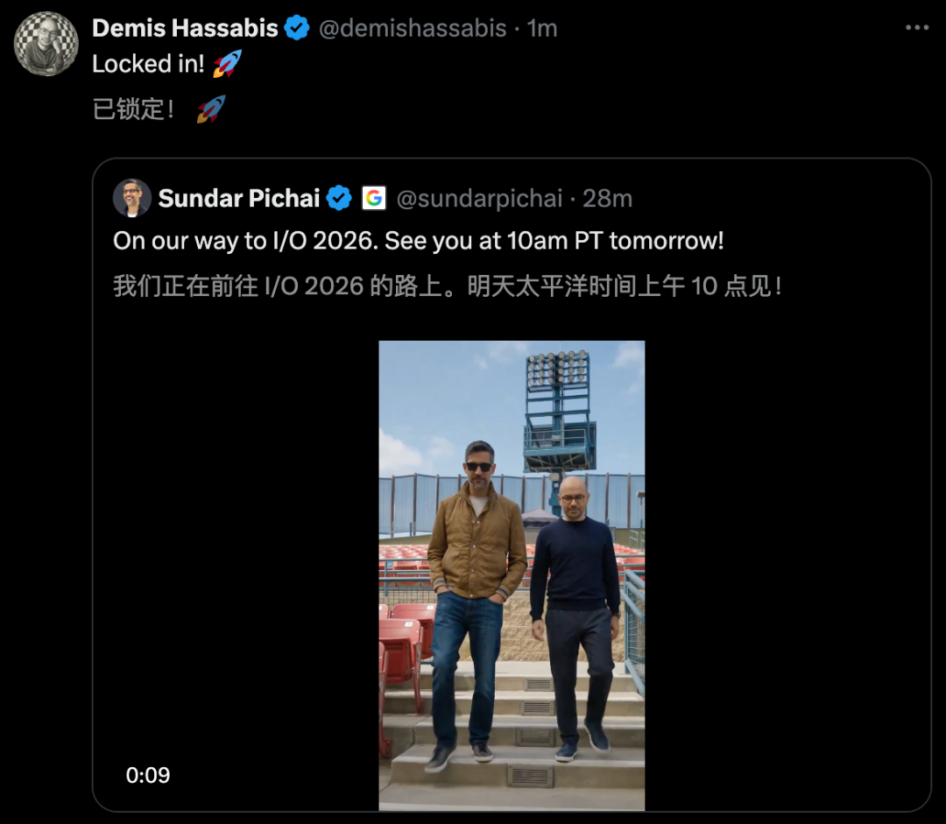The image size is (946, 824).
Task: Click the Google affiliation logo badge
Action: click(x=374, y=198)
